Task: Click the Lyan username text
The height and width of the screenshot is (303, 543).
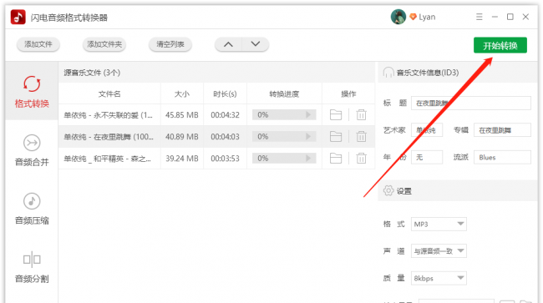Action: (427, 17)
